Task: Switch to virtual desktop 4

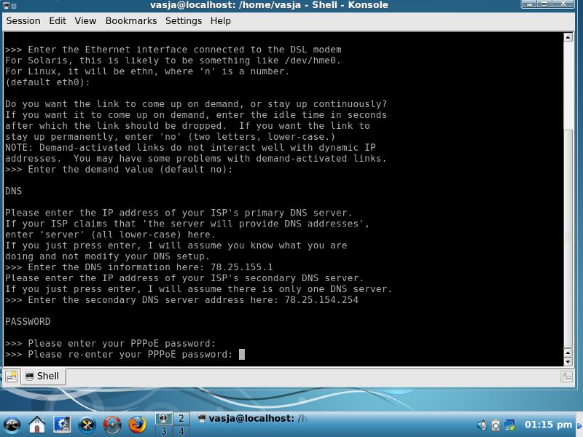Action: (180, 430)
